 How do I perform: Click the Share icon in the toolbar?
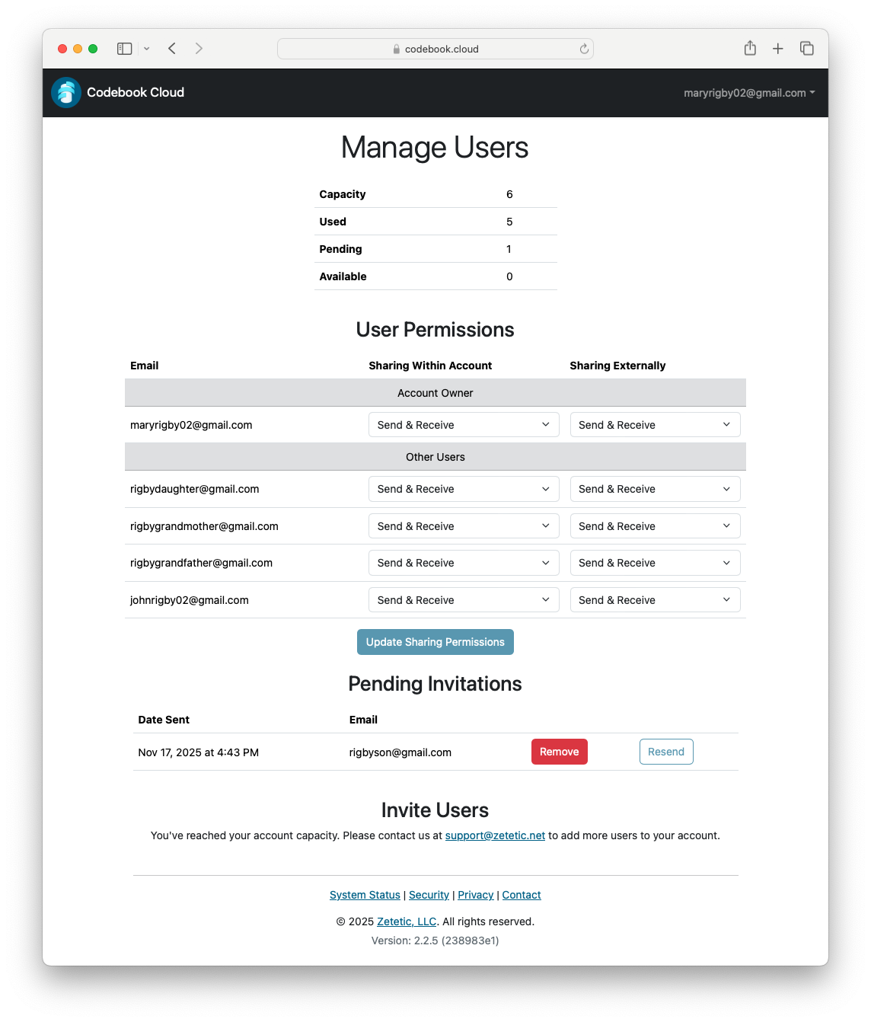tap(750, 47)
